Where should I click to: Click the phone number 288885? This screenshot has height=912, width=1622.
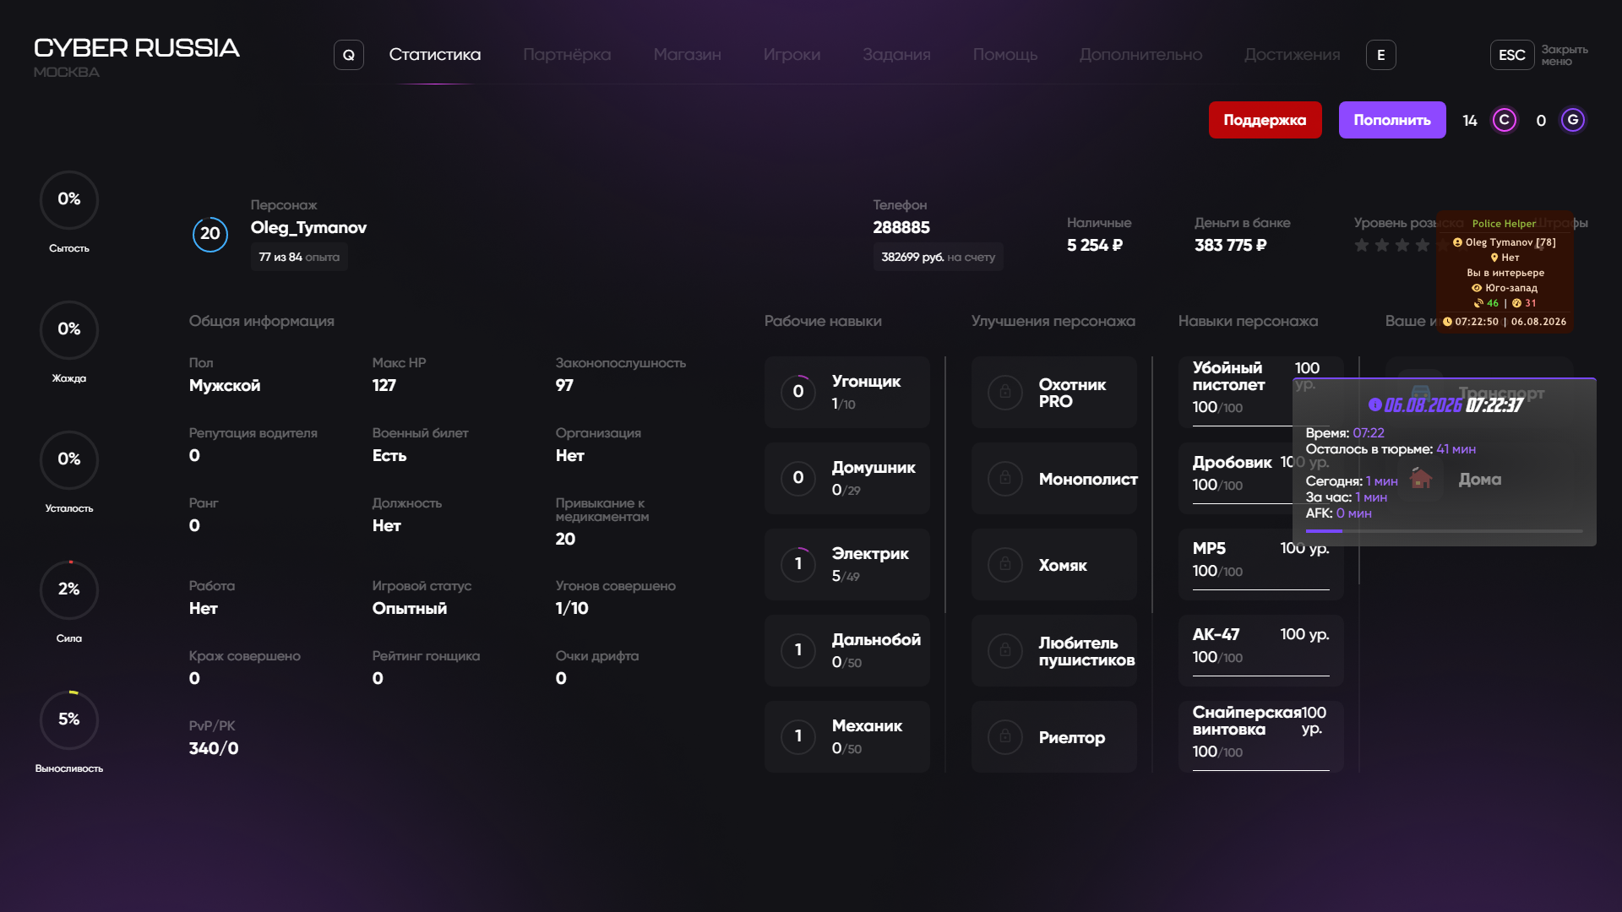(x=901, y=227)
